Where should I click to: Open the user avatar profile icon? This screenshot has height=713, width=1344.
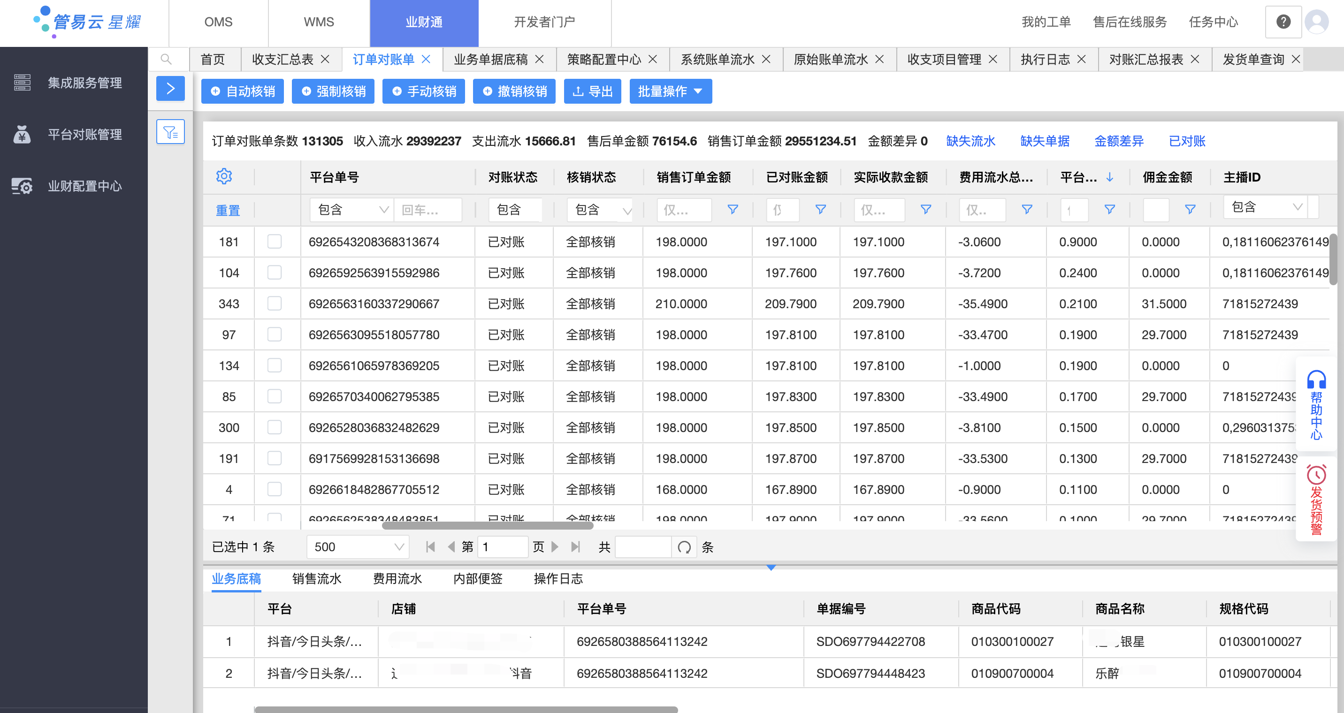(1316, 22)
